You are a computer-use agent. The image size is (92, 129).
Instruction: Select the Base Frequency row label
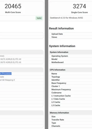59,83
